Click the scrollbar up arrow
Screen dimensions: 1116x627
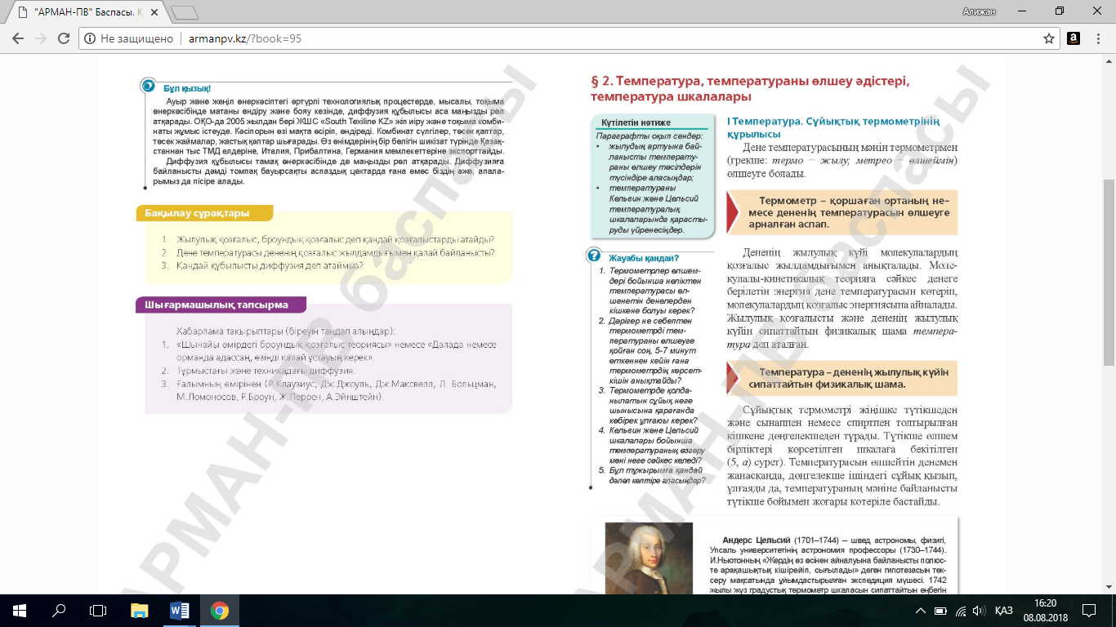pyautogui.click(x=1109, y=61)
